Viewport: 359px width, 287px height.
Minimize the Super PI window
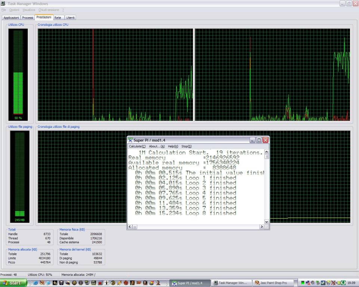pyautogui.click(x=252, y=140)
